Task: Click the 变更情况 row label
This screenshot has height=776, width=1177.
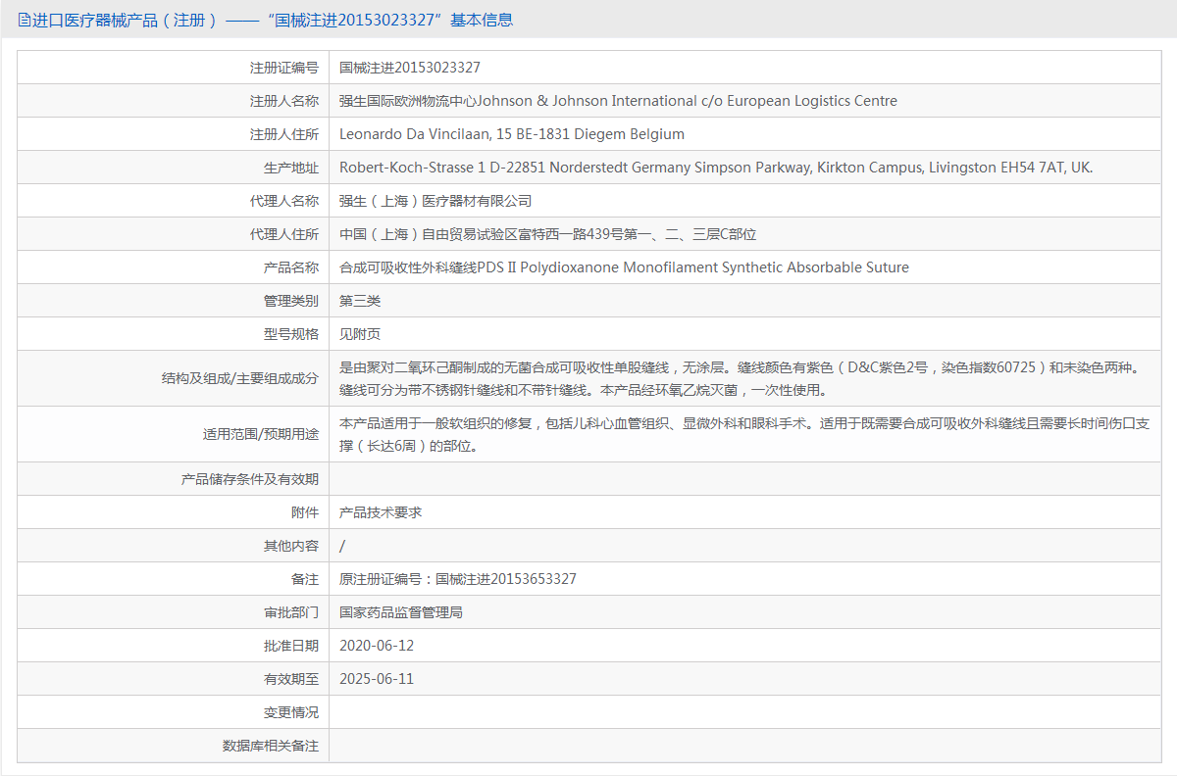Action: [290, 712]
